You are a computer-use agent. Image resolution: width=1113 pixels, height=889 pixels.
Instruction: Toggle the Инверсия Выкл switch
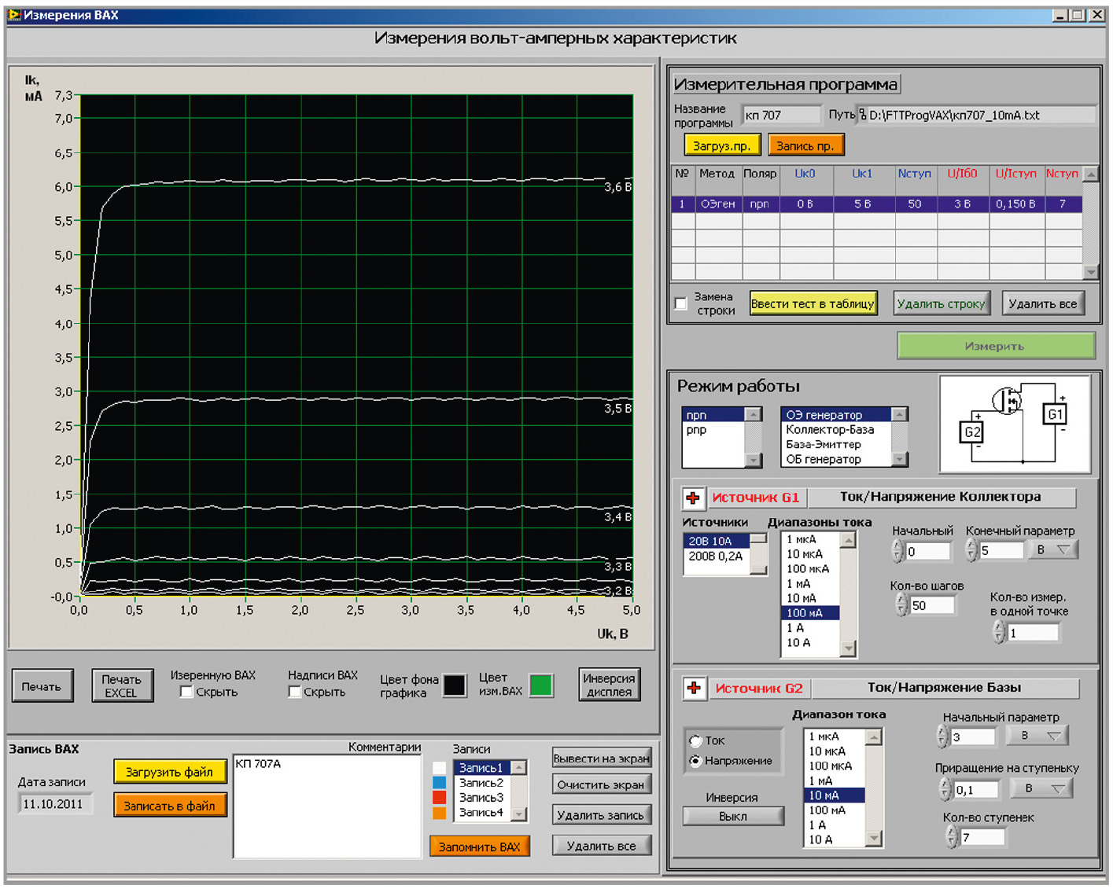[733, 817]
